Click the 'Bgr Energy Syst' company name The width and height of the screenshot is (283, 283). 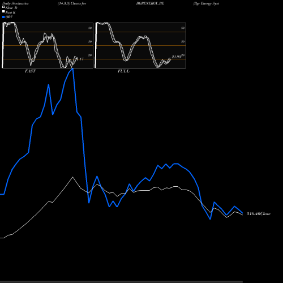[x=206, y=3]
